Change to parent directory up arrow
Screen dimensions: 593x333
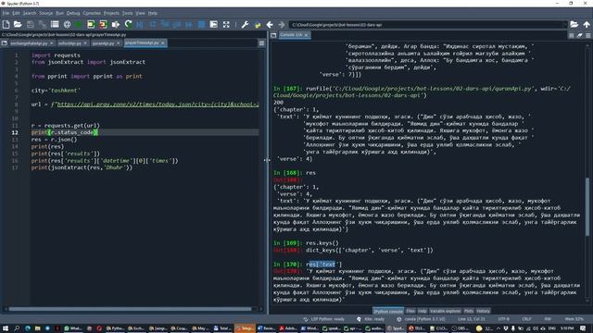[587, 25]
